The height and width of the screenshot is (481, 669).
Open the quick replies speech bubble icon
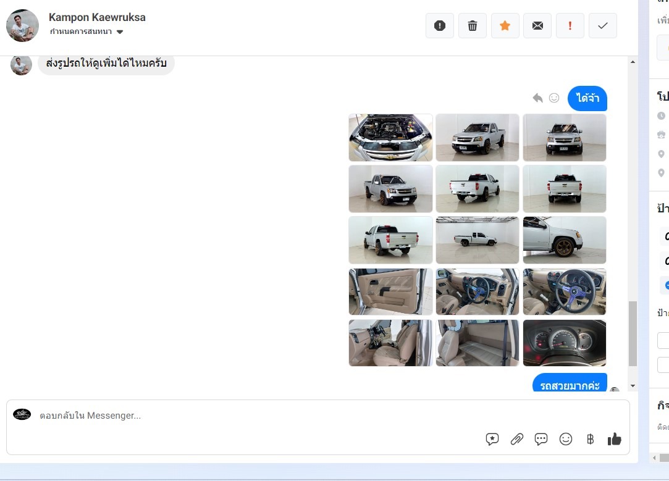(541, 439)
